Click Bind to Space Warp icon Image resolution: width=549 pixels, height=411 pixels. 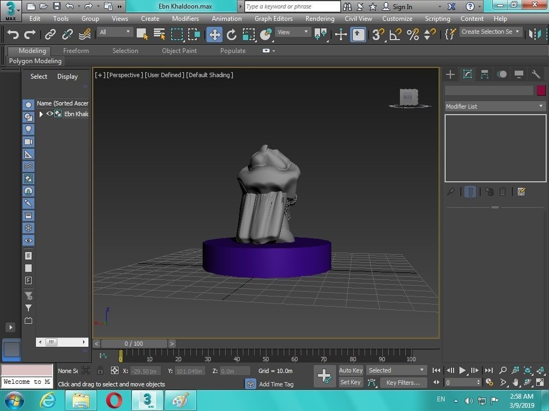85,34
